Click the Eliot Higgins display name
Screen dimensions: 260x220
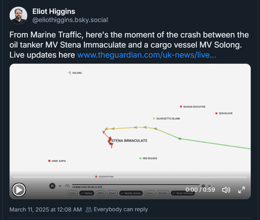54,11
